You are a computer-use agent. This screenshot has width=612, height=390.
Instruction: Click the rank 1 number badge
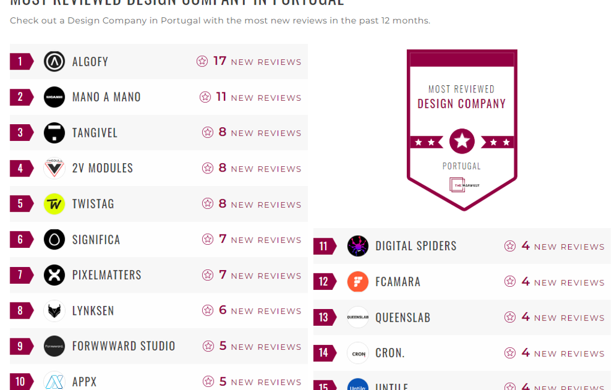(x=20, y=61)
